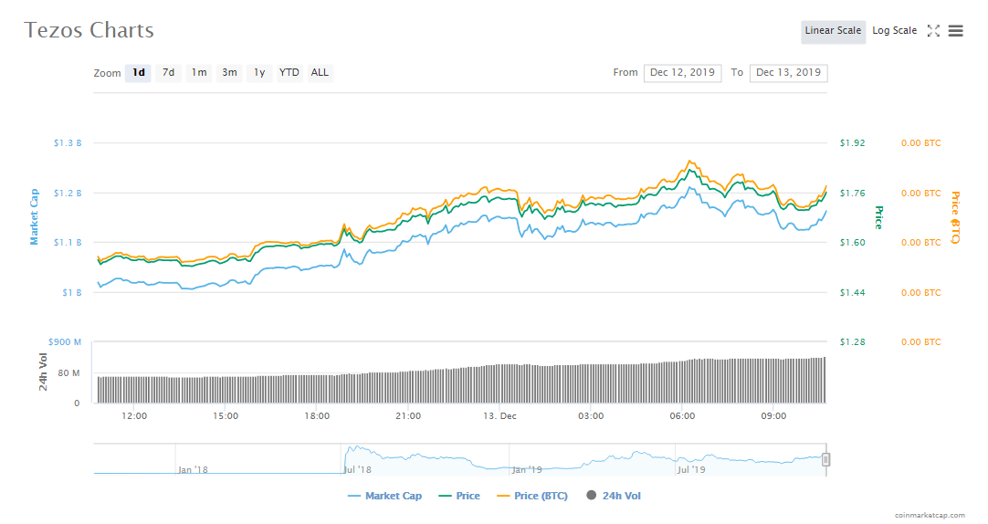Edit the To date field Dec 13, 2019
This screenshot has width=988, height=524.
(x=788, y=72)
